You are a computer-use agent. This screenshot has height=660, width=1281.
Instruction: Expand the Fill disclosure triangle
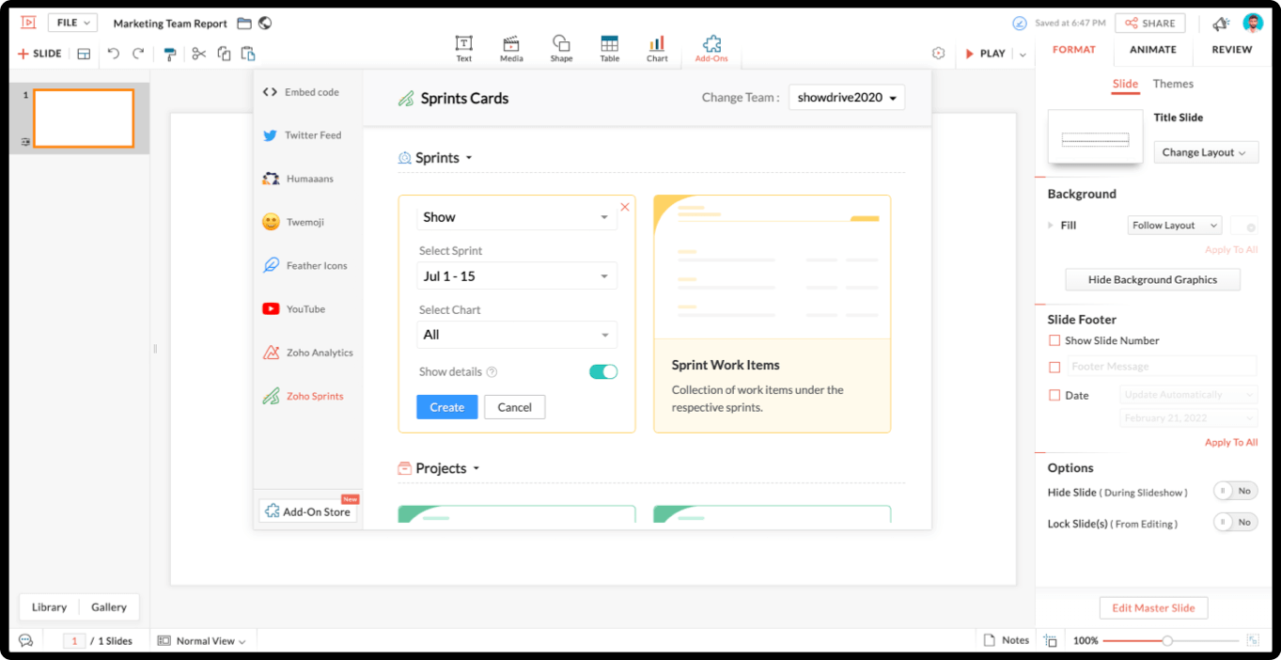(x=1051, y=226)
